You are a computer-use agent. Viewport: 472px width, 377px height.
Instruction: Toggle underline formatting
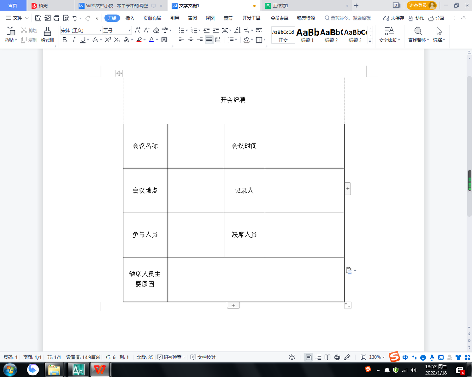(82, 40)
